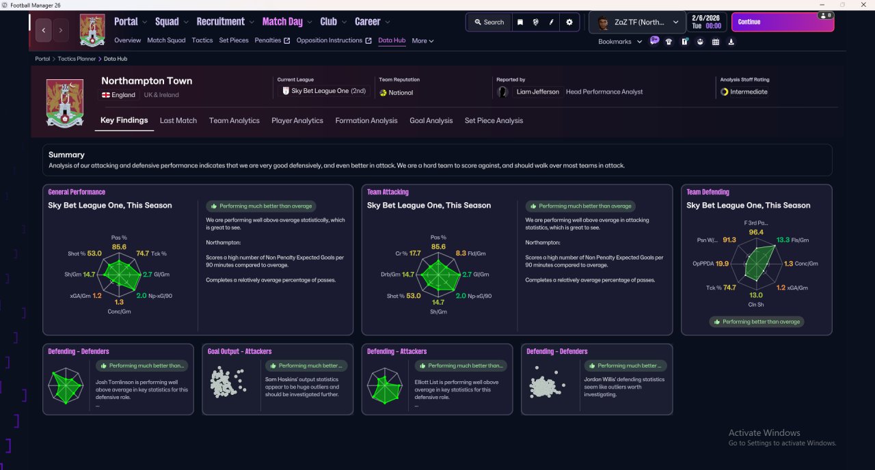Click the Tactics Planner breadcrumb link
This screenshot has height=470, width=875.
pyautogui.click(x=77, y=59)
